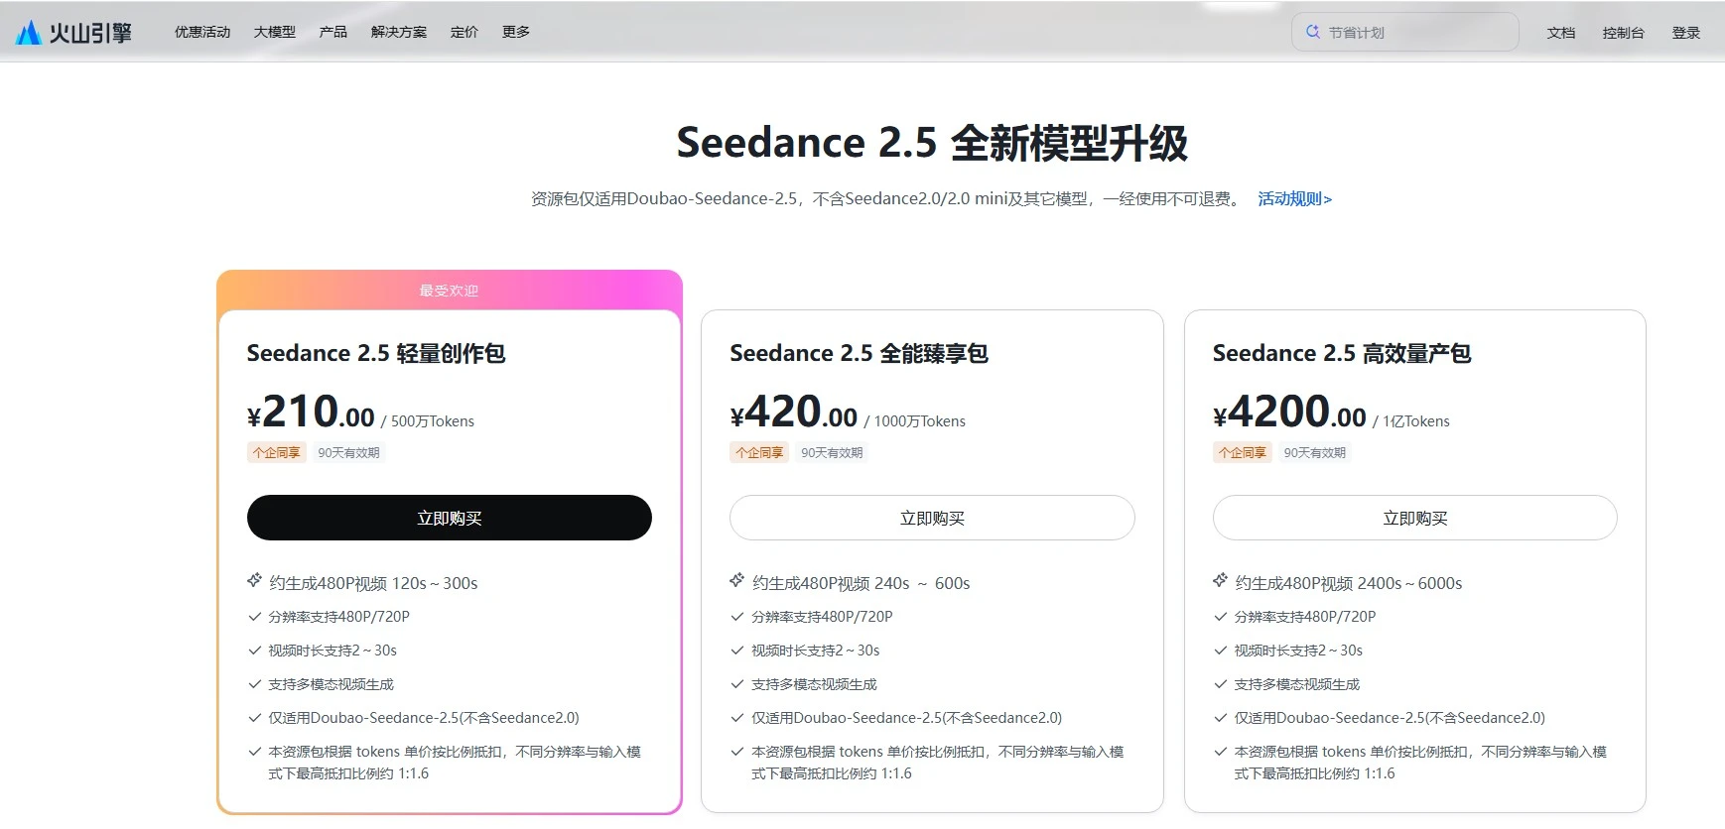This screenshot has height=829, width=1725.
Task: Click 个企同享 tag under ¥4200 price
Action: (x=1243, y=452)
